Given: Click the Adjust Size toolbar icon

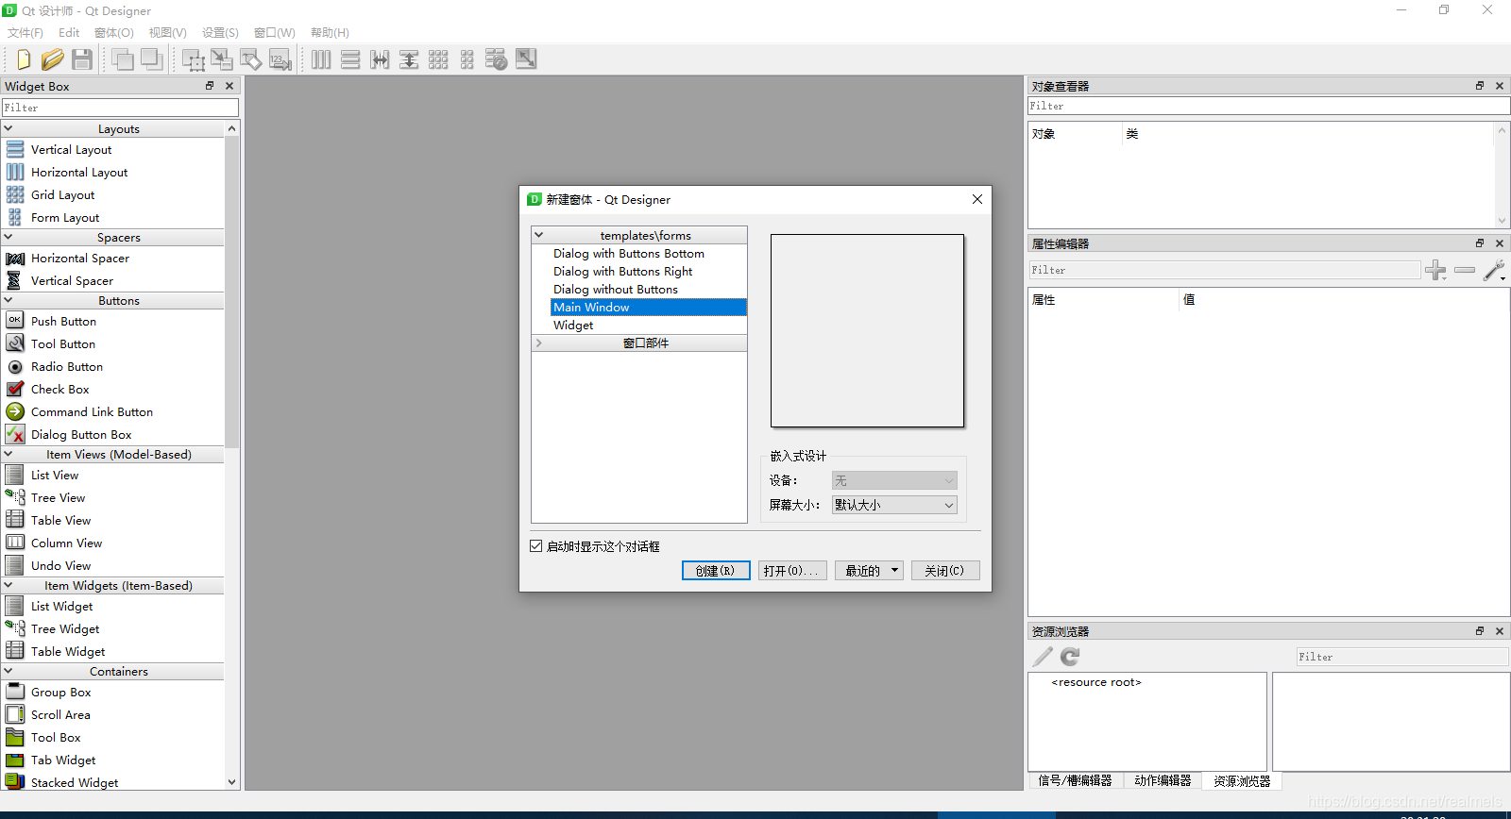Looking at the screenshot, I should click(526, 59).
